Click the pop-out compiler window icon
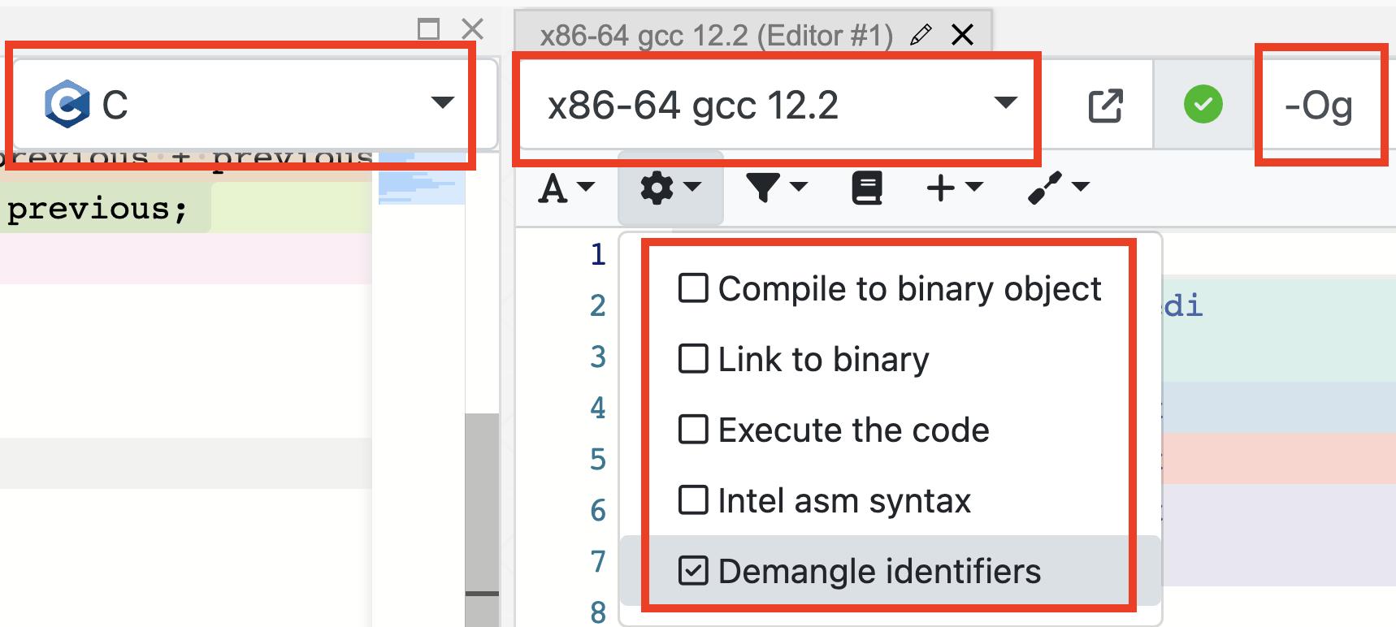The width and height of the screenshot is (1396, 627). pyautogui.click(x=1104, y=106)
